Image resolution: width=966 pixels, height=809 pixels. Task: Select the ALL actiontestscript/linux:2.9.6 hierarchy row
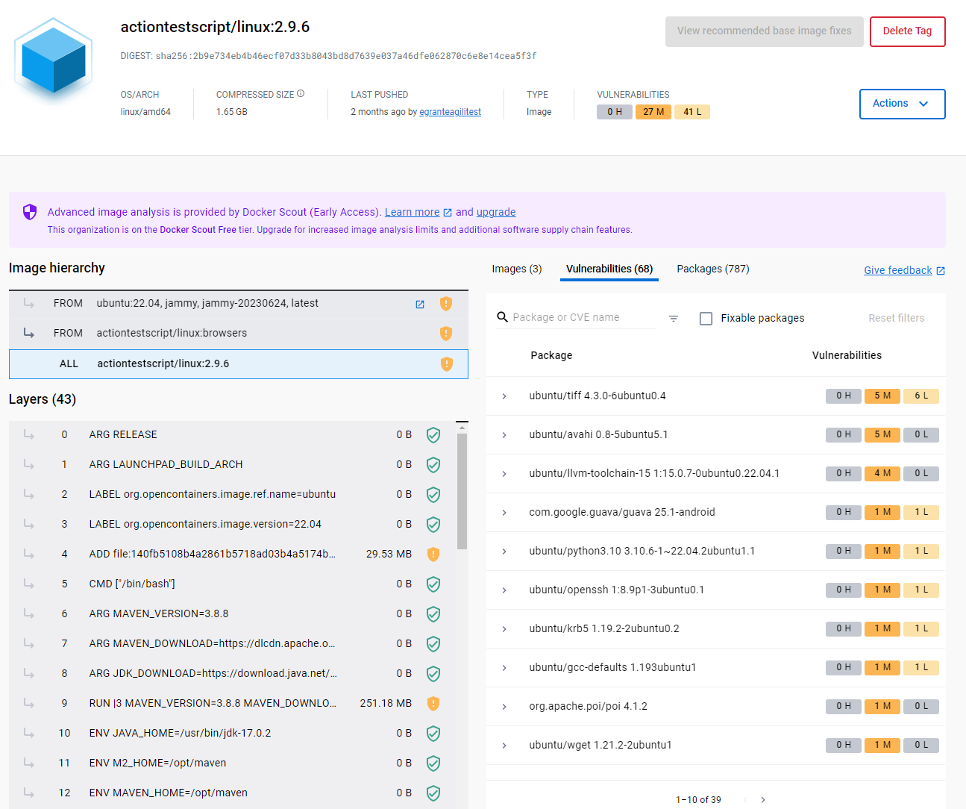coord(239,364)
